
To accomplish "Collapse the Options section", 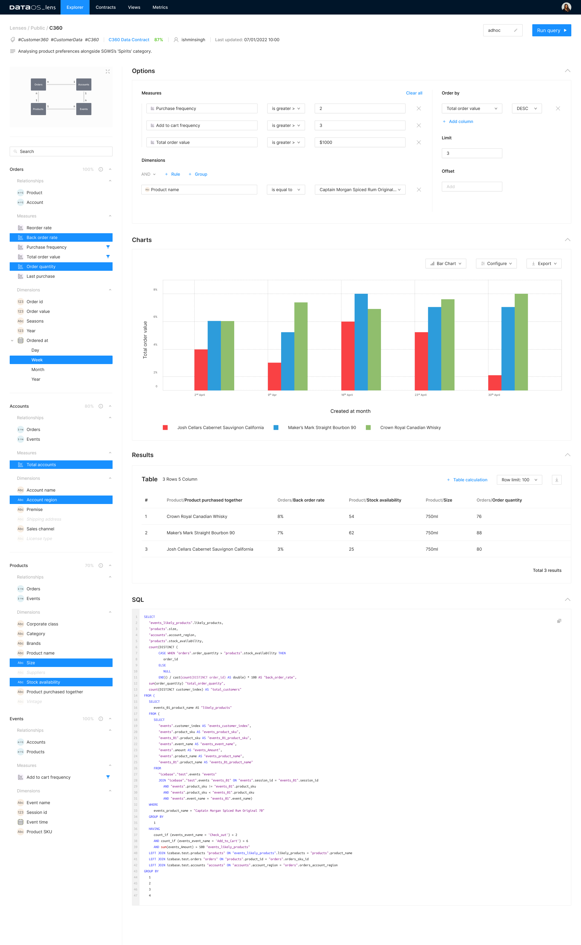I will tap(568, 71).
